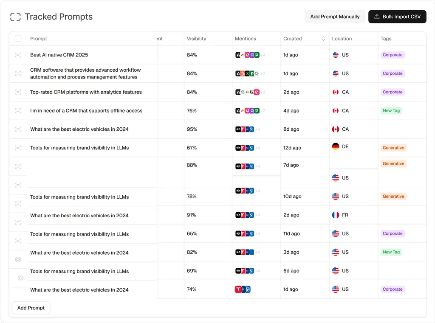Click the Tracked Prompts scan icon
This screenshot has width=435, height=323.
click(15, 17)
